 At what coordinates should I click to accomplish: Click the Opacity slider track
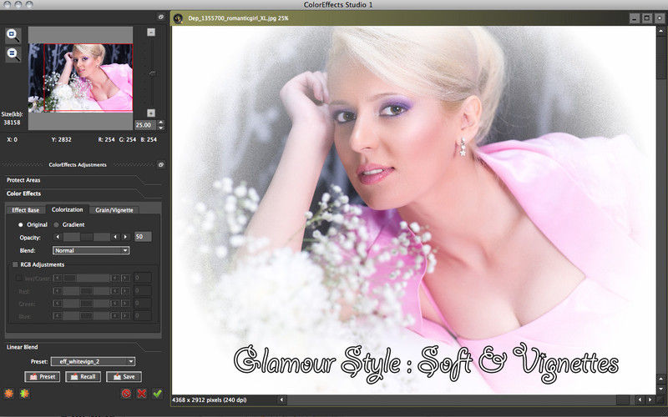(x=87, y=237)
